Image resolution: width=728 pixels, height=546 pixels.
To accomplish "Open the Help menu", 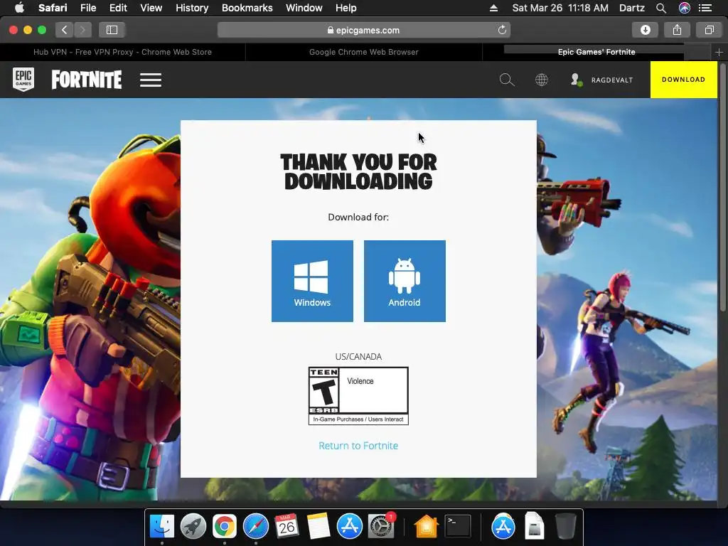I will coord(346,8).
